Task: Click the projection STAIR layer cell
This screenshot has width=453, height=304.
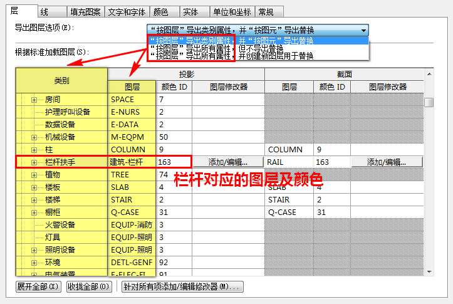Action: 132,200
